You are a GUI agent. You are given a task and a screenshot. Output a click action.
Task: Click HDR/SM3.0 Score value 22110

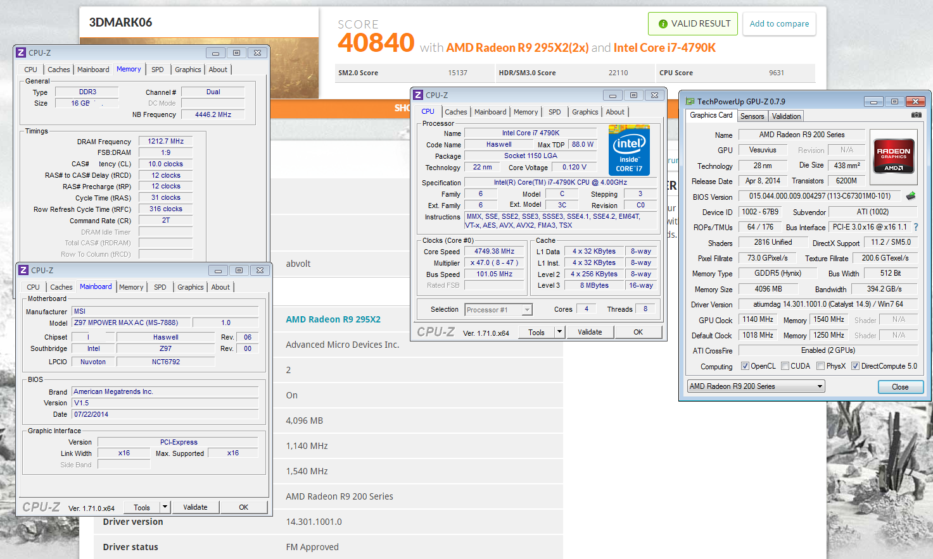(x=618, y=73)
